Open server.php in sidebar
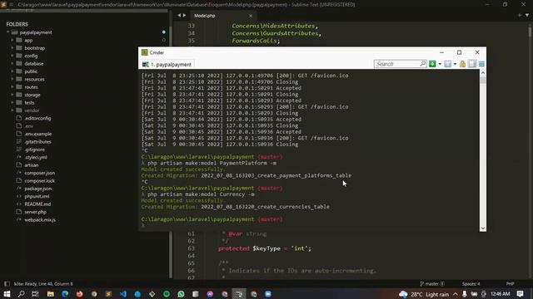Screen dimensions: 533x299 point(35,212)
